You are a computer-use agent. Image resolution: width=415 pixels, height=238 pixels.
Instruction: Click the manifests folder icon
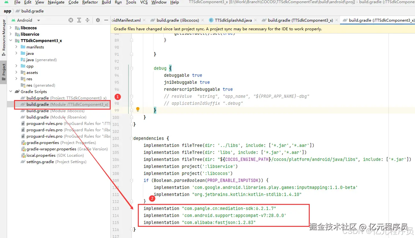23,47
